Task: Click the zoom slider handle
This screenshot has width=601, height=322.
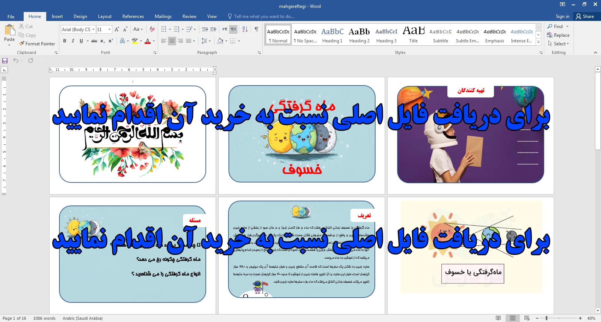Action: tap(547, 318)
